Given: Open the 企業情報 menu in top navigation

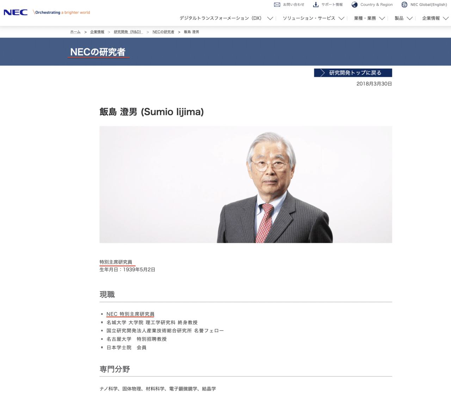Looking at the screenshot, I should click(431, 18).
